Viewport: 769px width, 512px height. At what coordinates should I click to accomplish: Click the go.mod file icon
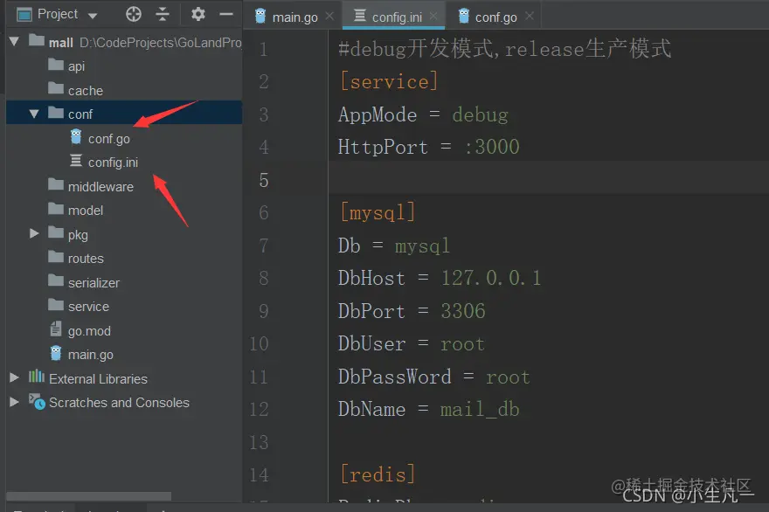[56, 329]
